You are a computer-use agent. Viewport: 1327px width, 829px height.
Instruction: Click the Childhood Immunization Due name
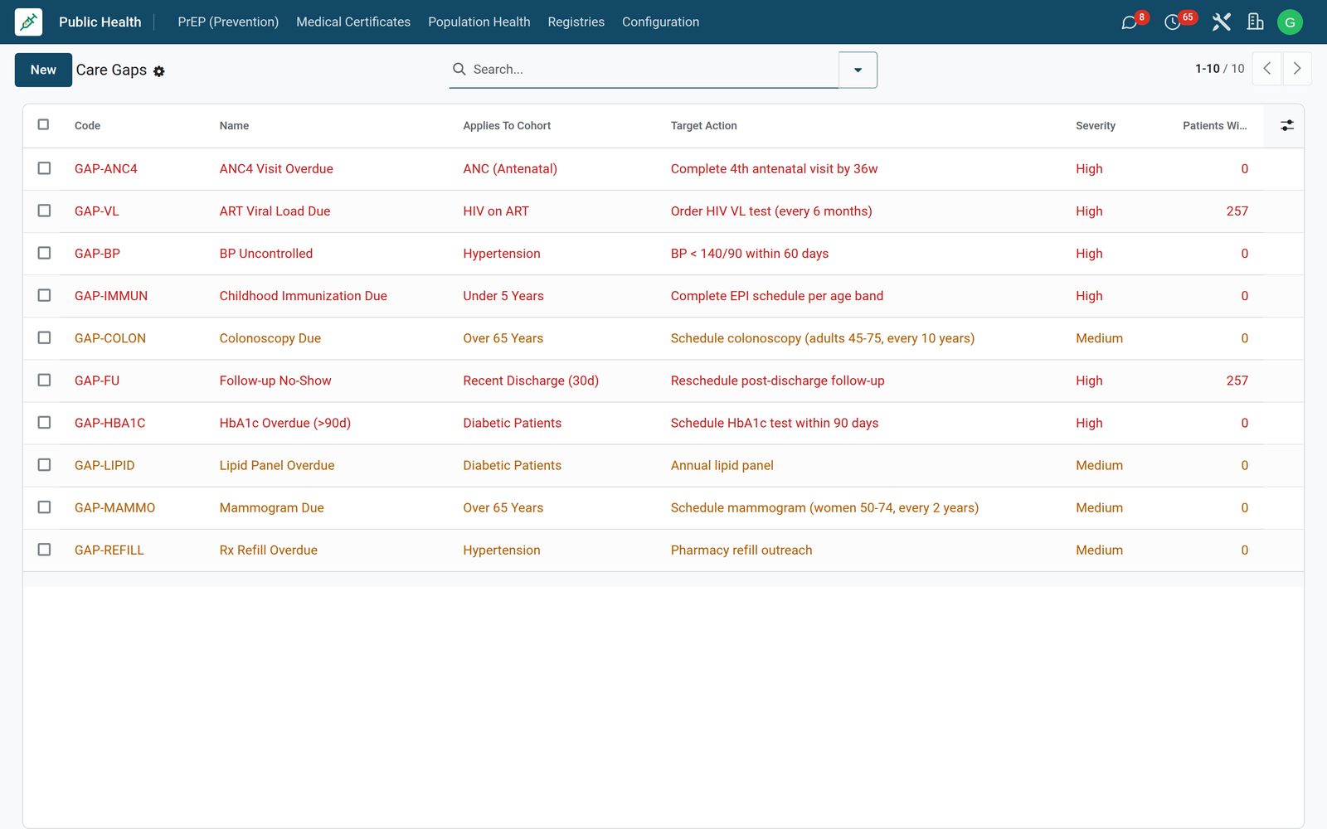pyautogui.click(x=303, y=296)
